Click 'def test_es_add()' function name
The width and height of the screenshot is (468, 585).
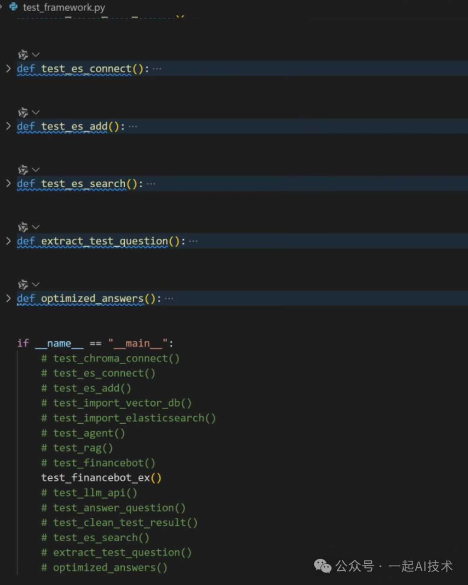coord(74,127)
